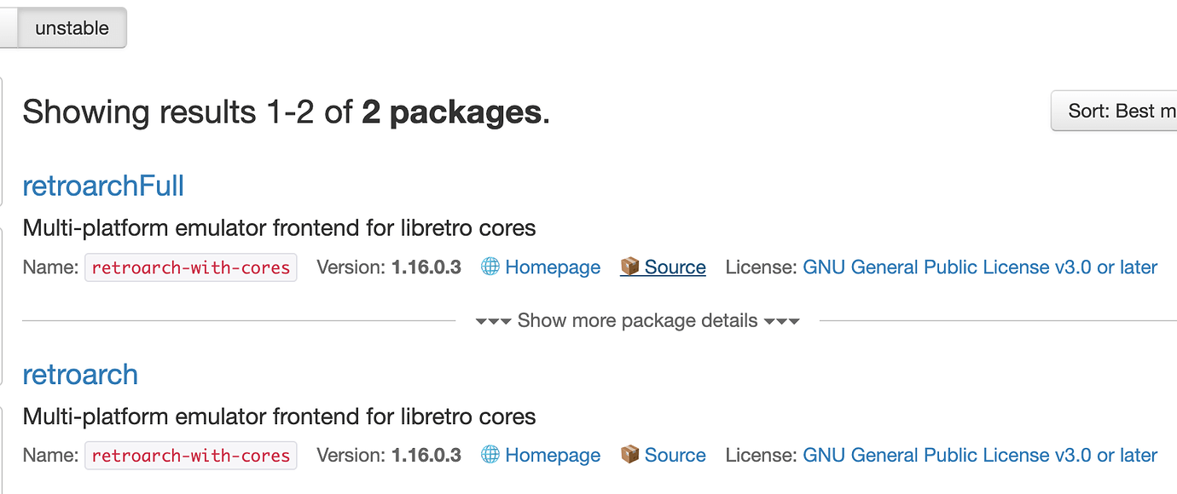The image size is (1177, 494).
Task: Expand Show more package details
Action: coord(637,321)
